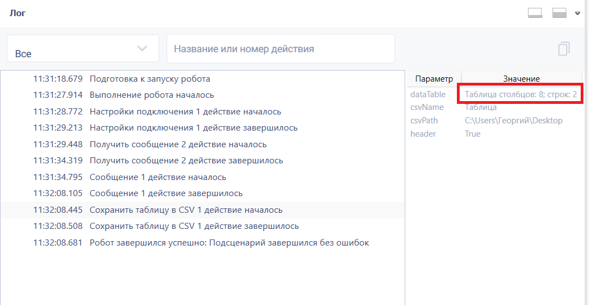Select 'Получить сообщение 2 действие завершилось' row

click(203, 161)
